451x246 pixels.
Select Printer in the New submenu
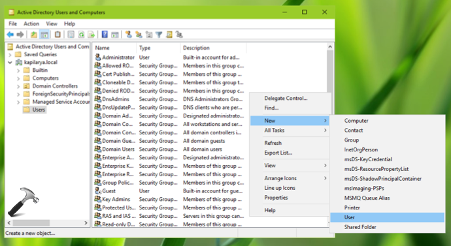(x=387, y=208)
